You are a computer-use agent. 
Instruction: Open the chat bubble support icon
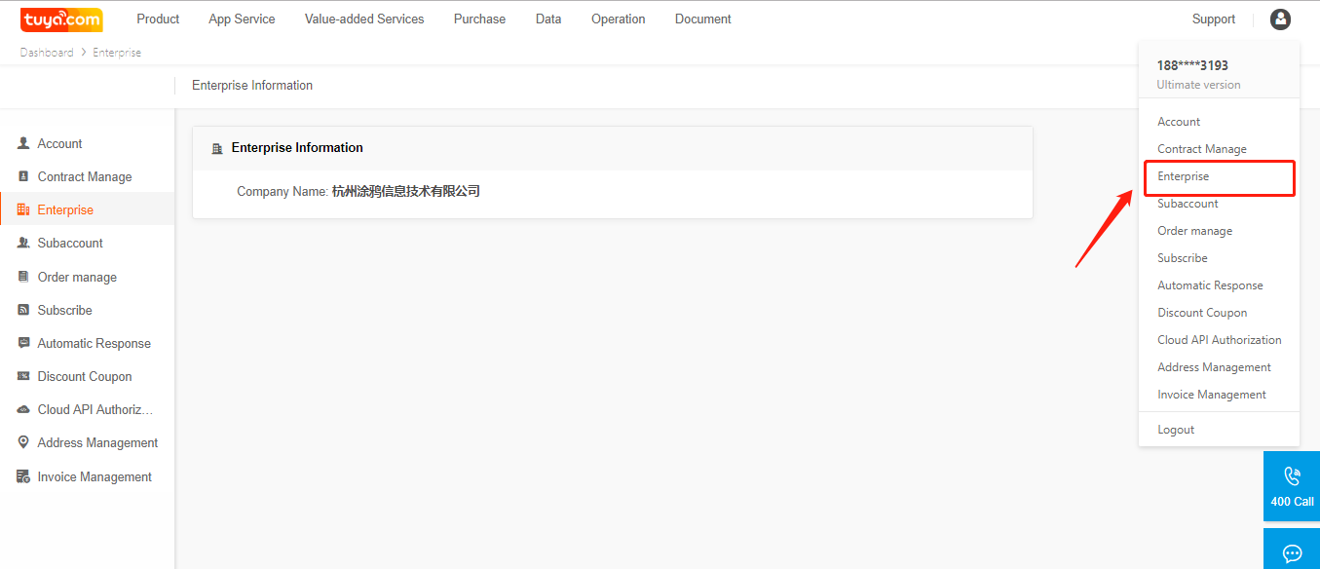pos(1292,552)
